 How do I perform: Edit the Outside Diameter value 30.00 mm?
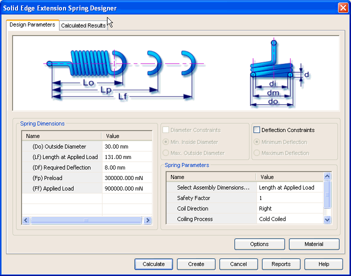pyautogui.click(x=127, y=146)
